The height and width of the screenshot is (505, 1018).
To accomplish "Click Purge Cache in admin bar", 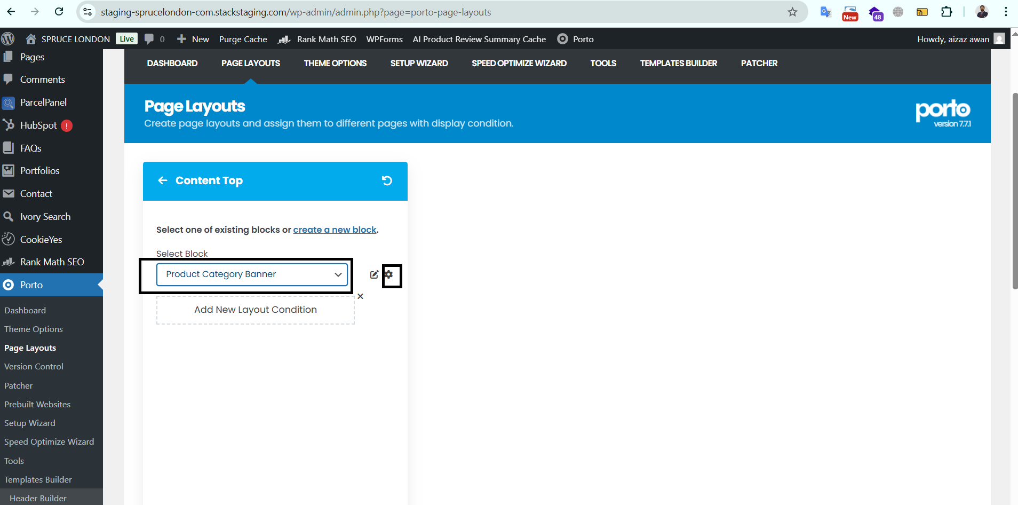I will (243, 39).
